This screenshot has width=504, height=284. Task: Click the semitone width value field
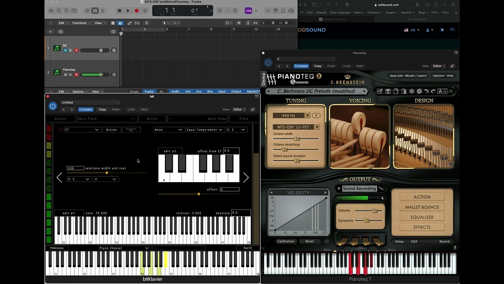[x=76, y=168]
